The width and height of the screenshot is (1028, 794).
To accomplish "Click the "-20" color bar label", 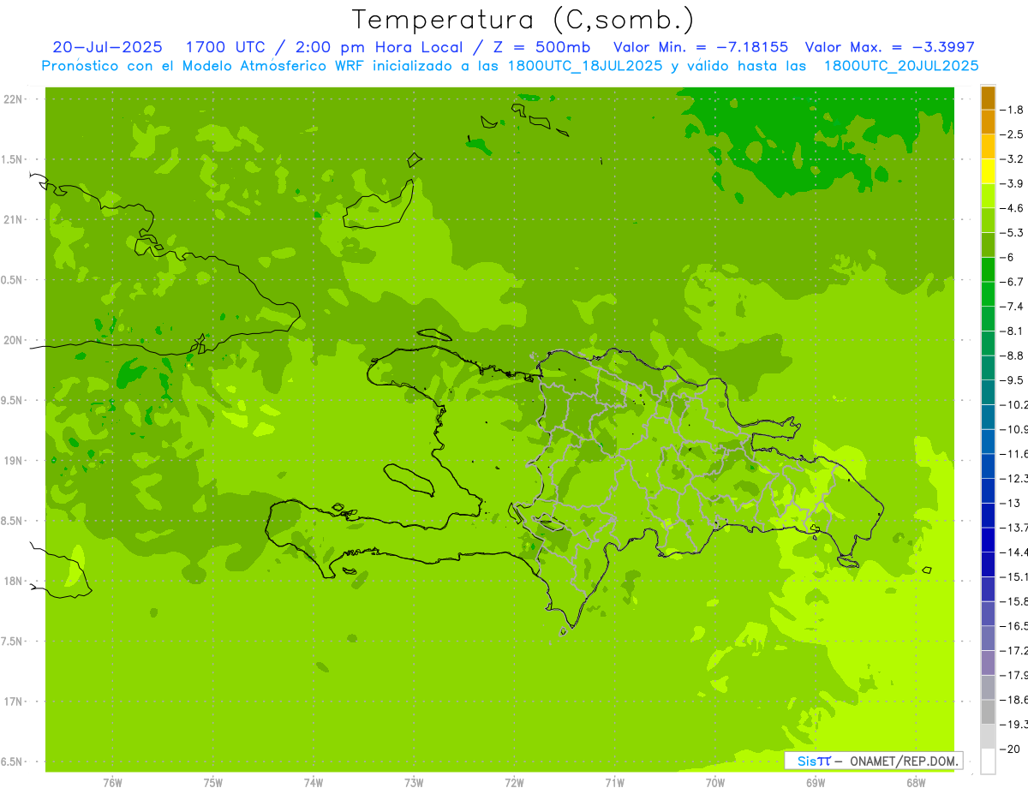I will (1008, 749).
